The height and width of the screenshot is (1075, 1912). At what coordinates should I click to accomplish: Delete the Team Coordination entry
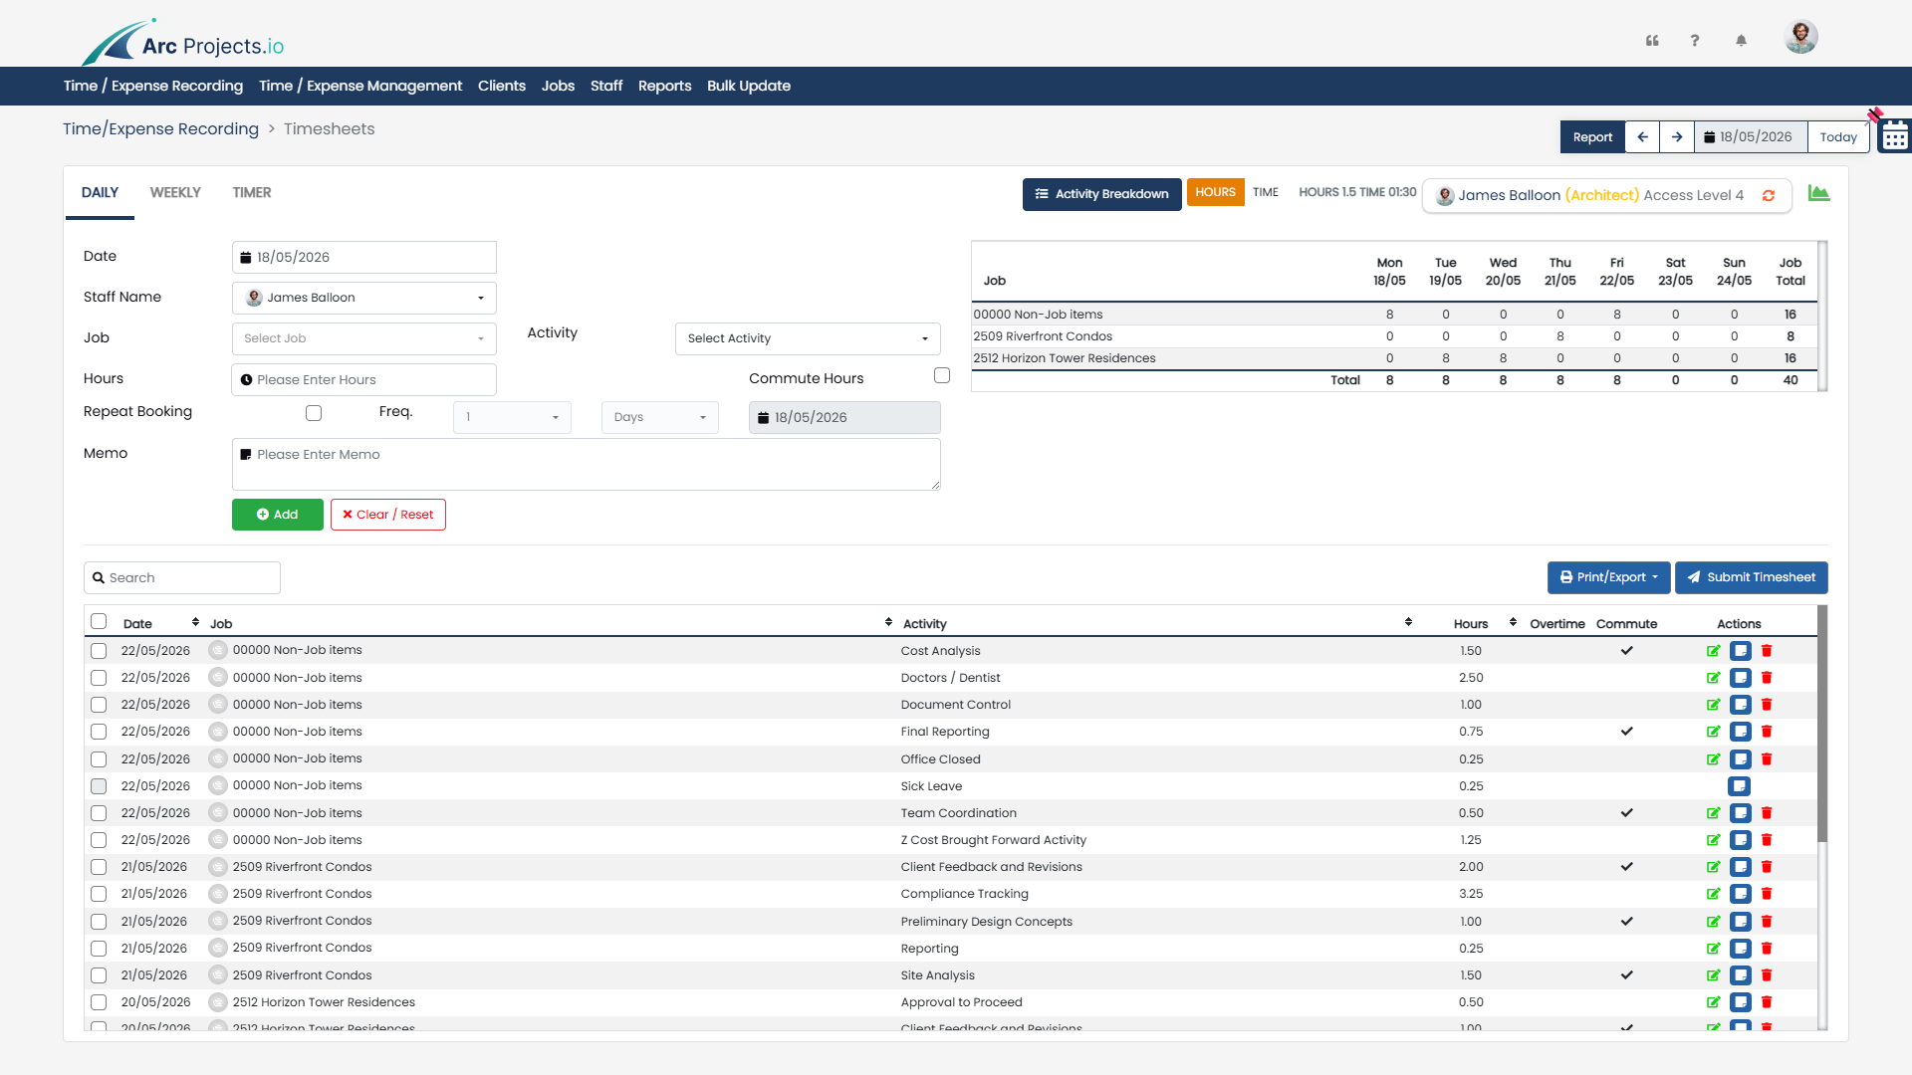(x=1767, y=813)
